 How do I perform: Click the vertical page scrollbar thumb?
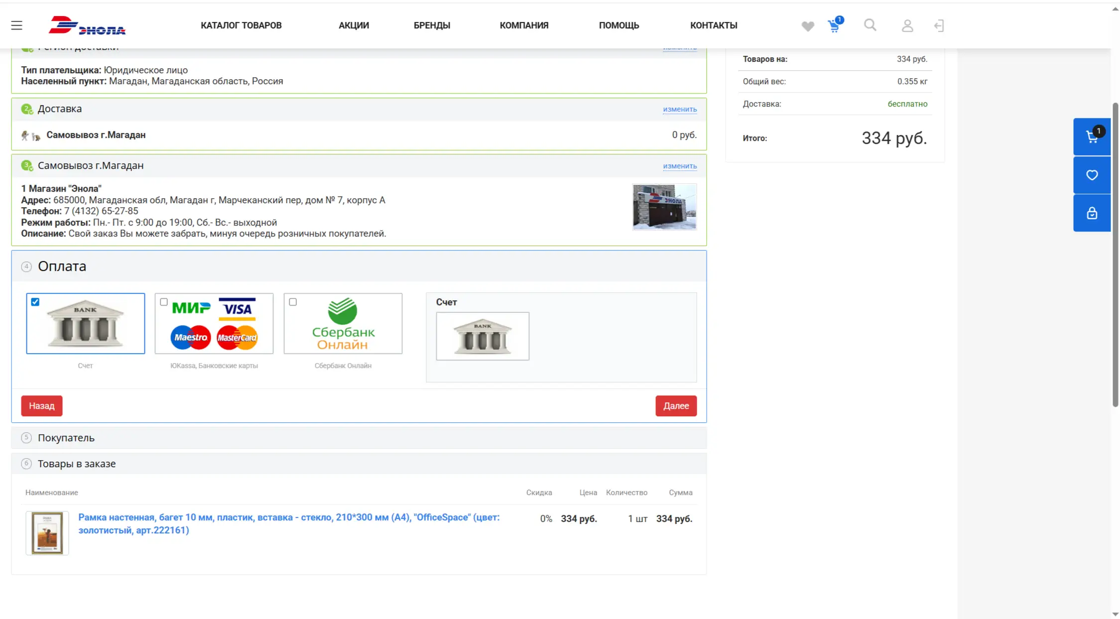coord(1116,254)
